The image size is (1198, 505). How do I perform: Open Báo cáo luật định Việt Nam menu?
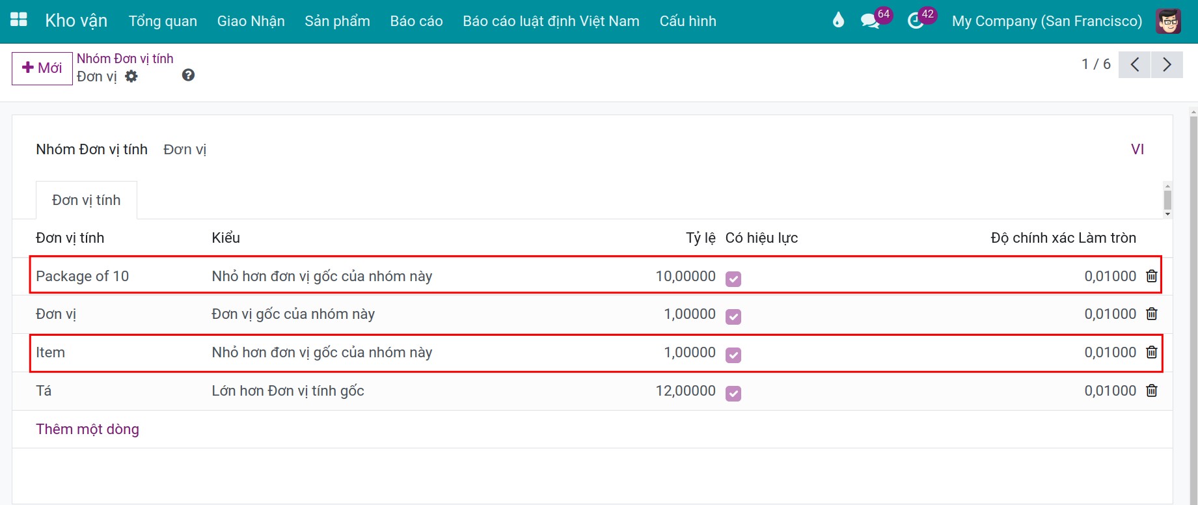(551, 21)
